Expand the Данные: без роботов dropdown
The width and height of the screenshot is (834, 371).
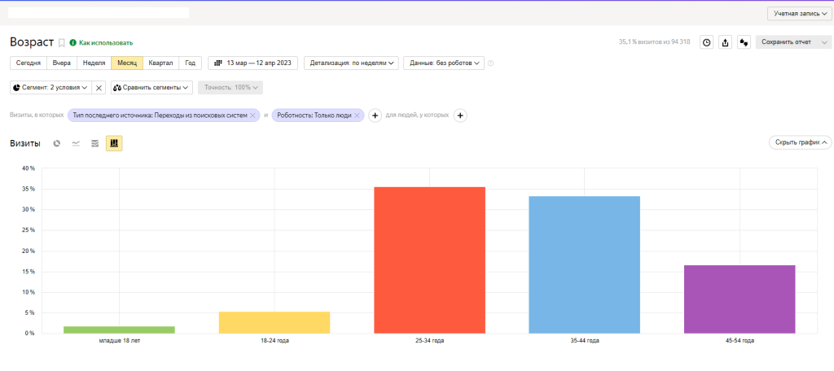pyautogui.click(x=444, y=63)
